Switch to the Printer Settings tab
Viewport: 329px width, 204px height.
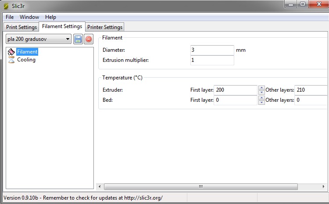[x=105, y=27]
